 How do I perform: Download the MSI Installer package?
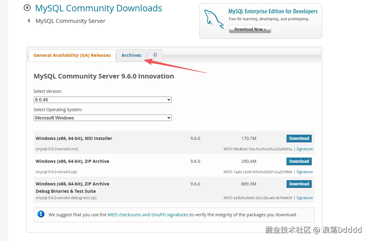[x=299, y=138]
